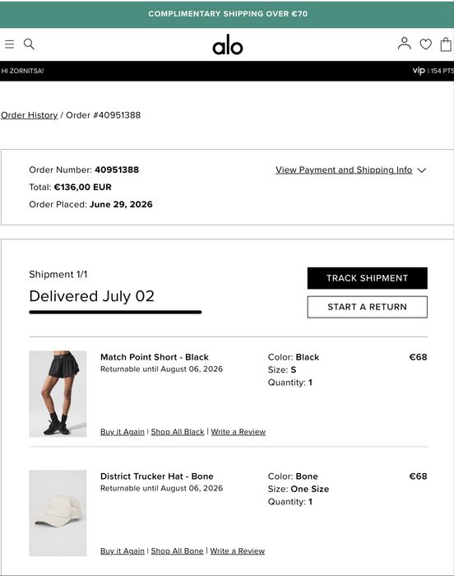This screenshot has height=576, width=454.
Task: Click the alo logo
Action: [228, 44]
